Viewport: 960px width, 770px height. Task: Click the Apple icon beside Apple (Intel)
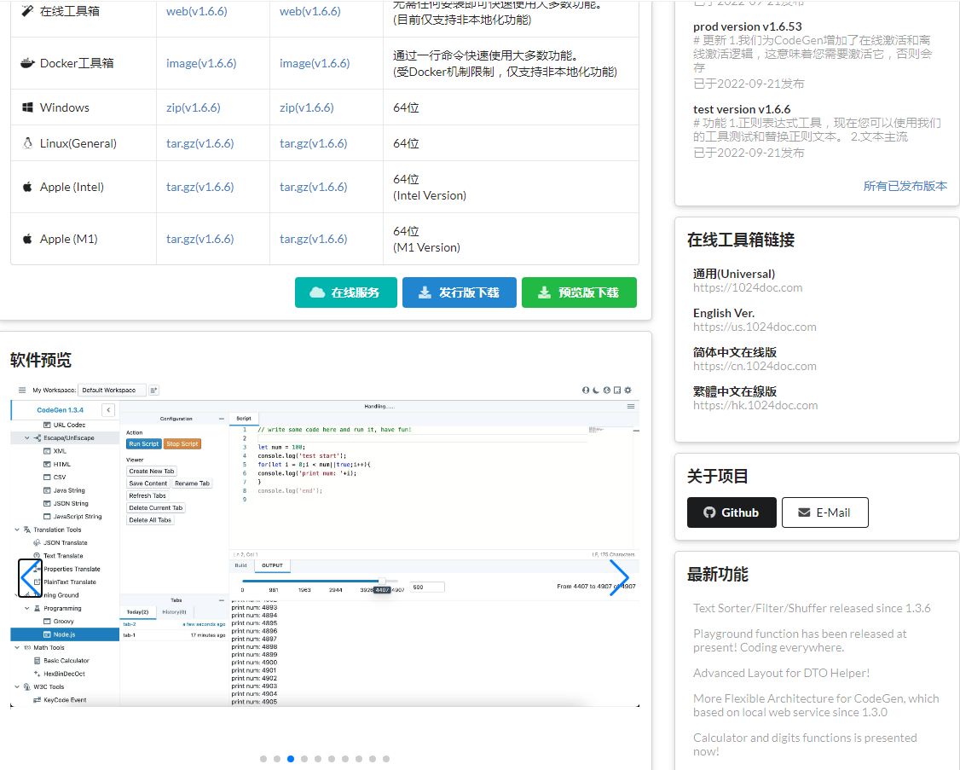coord(27,187)
